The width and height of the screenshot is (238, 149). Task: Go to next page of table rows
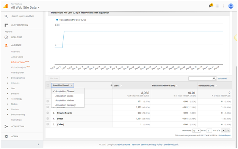228,130
